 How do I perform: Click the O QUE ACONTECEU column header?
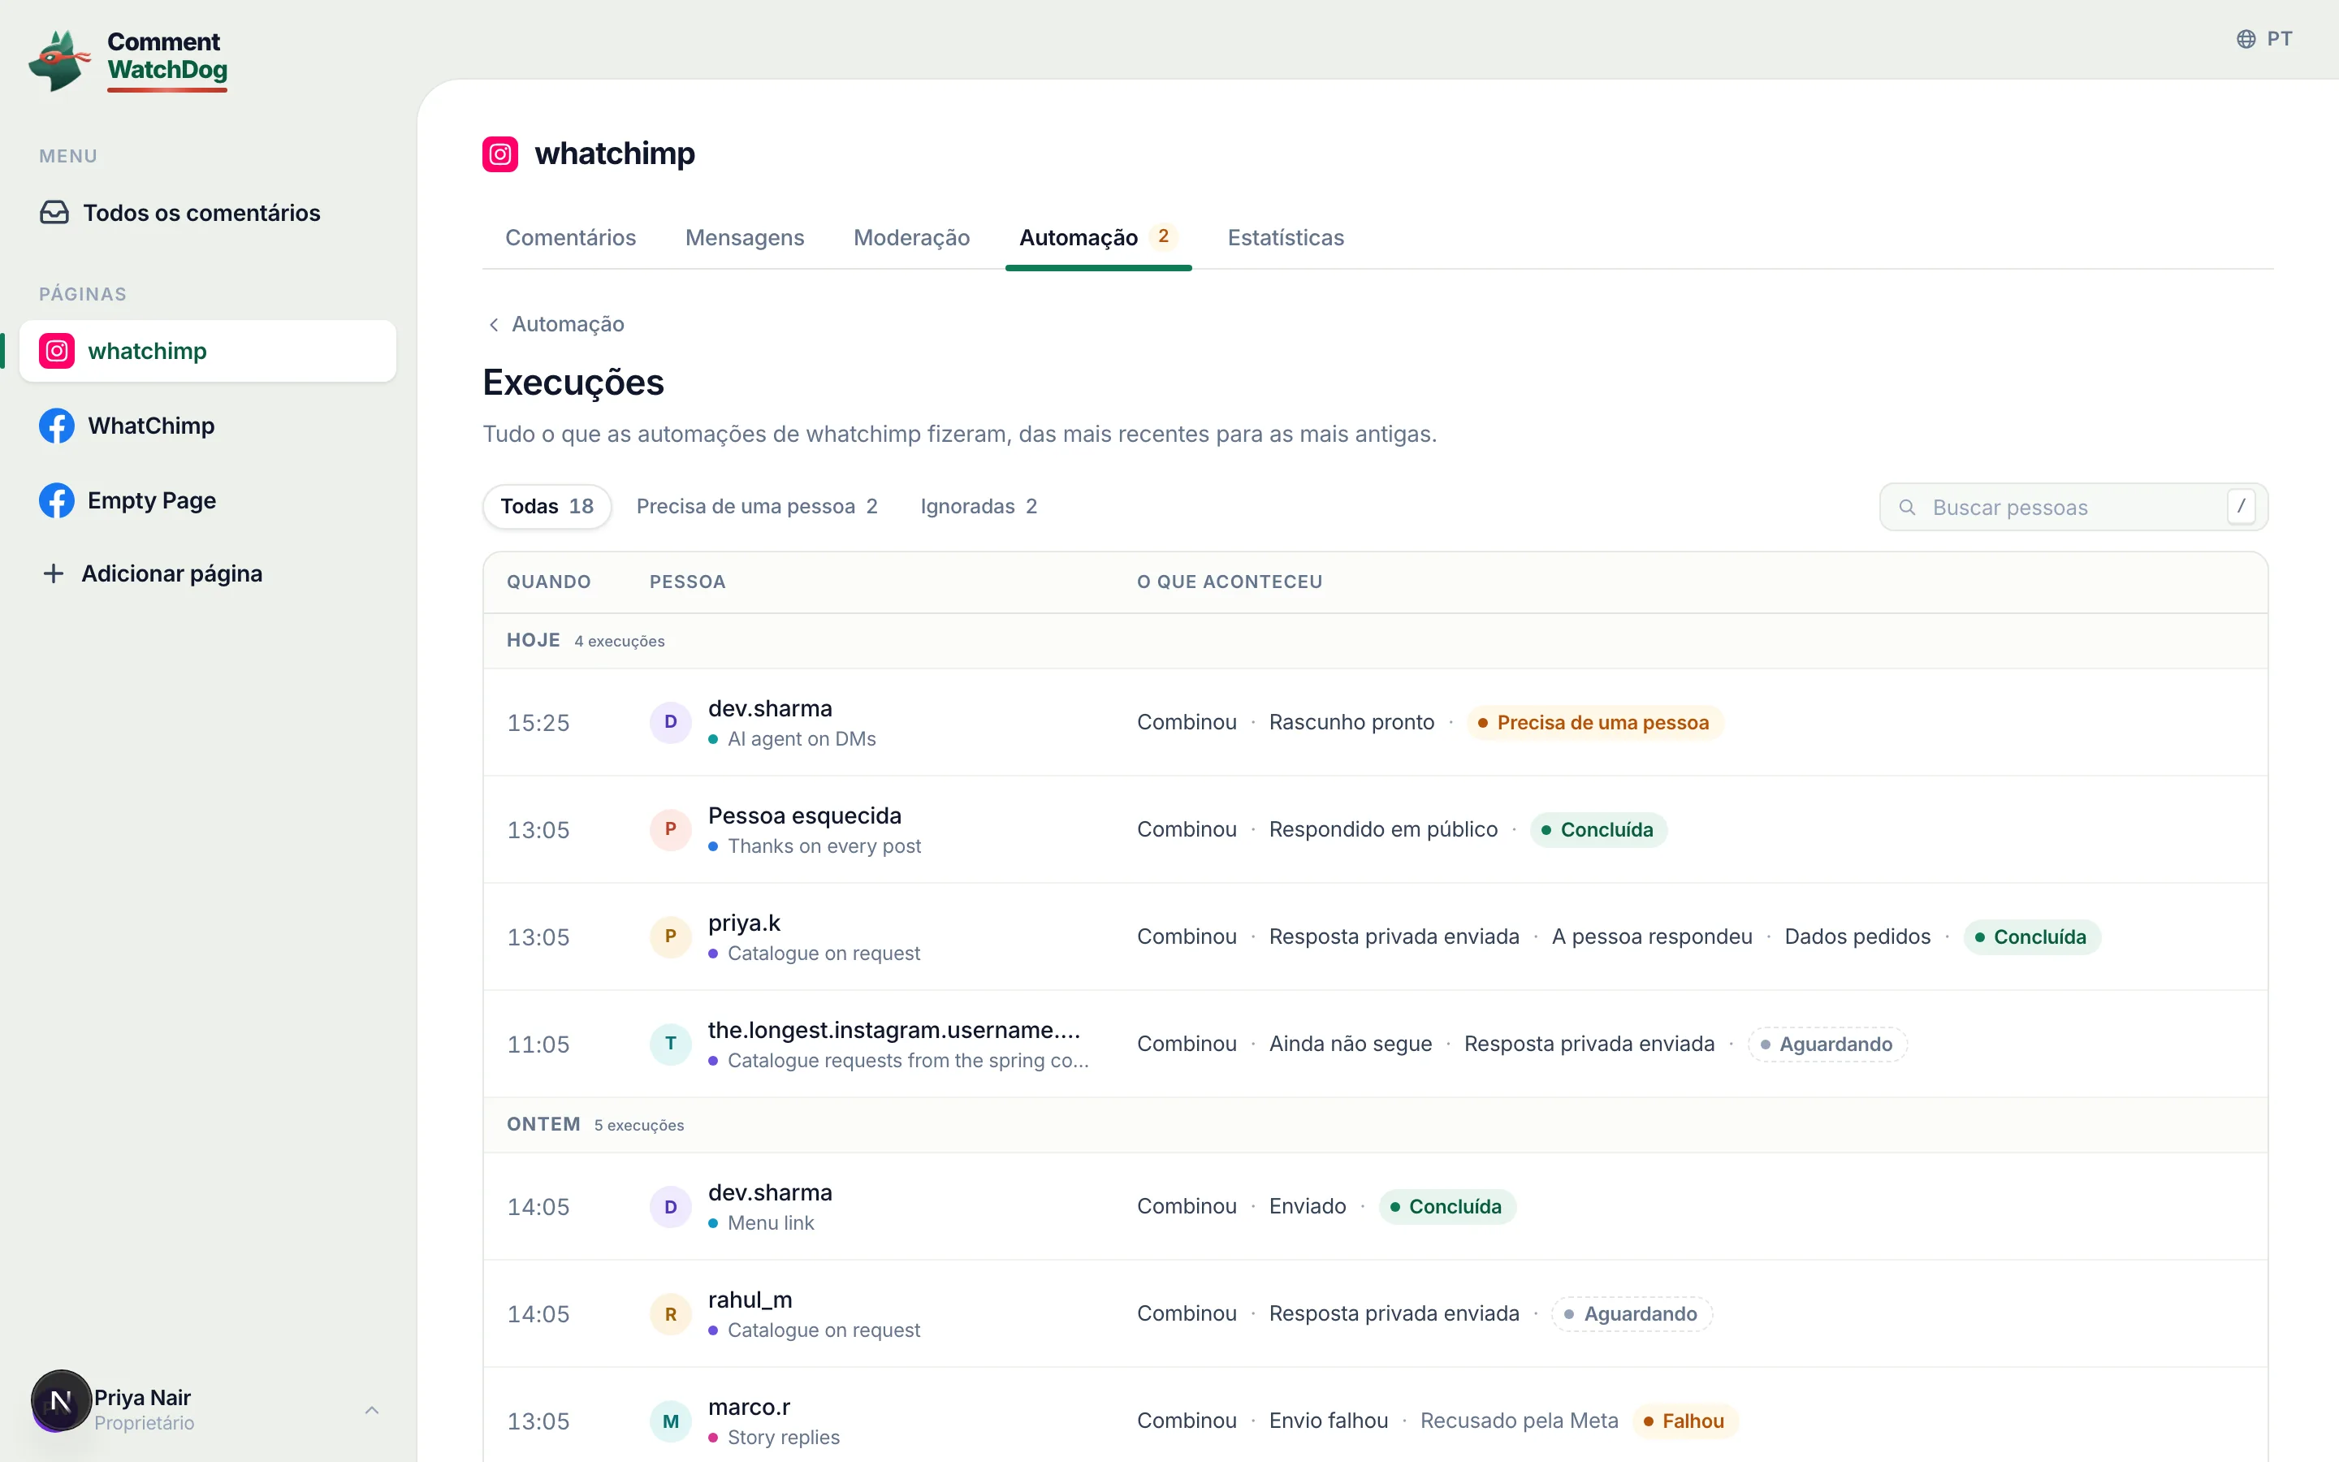pos(1230,582)
